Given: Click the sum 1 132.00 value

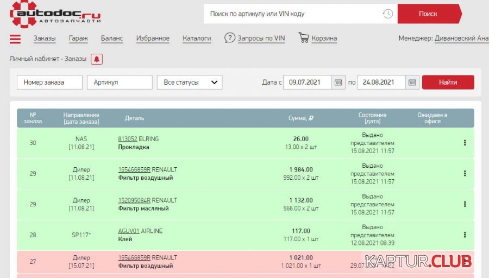Looking at the screenshot, I should pyautogui.click(x=301, y=200).
